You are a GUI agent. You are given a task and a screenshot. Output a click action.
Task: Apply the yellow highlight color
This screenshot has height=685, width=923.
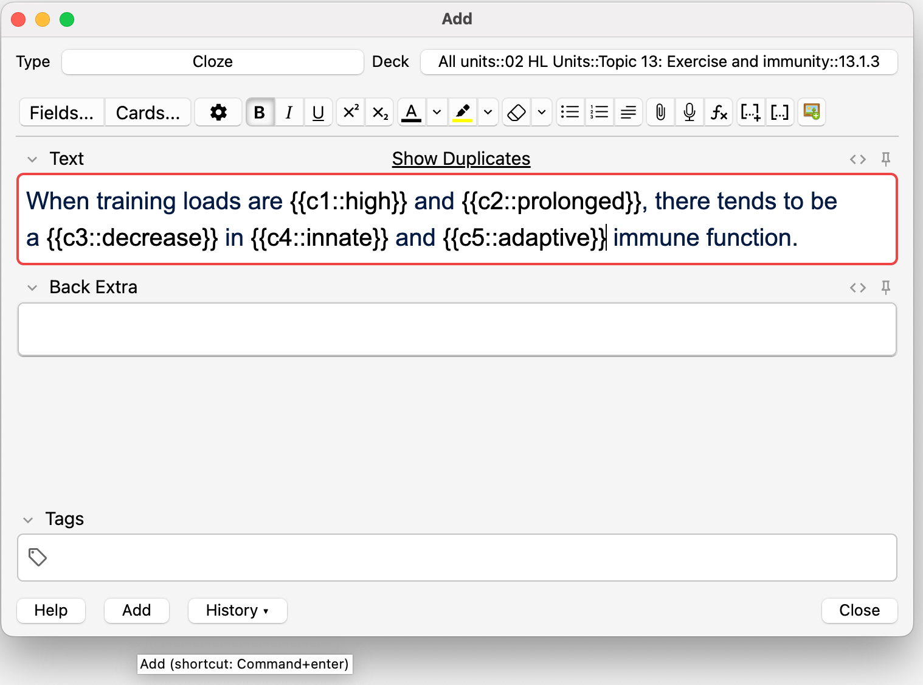(463, 113)
